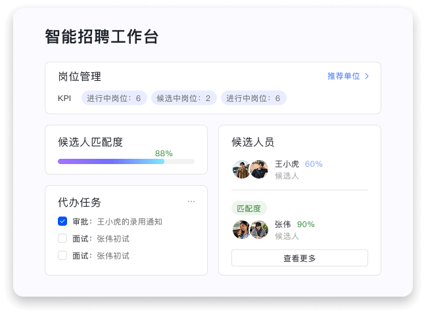Click the 90% match score for 张伟
The width and height of the screenshot is (426, 315).
click(x=306, y=224)
